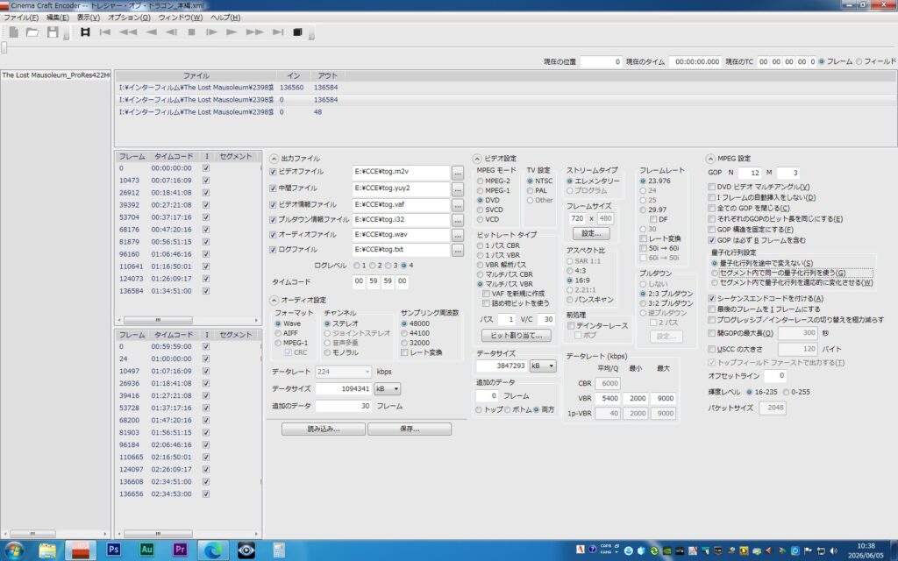The image size is (898, 561).
Task: Collapse the オーディオ設定 section
Action: [x=274, y=300]
